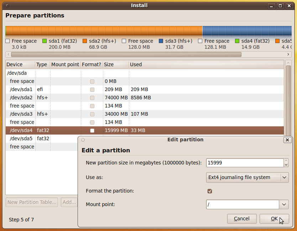
Task: Click the sda4 (fat32) green legend swatch
Action: click(x=237, y=41)
